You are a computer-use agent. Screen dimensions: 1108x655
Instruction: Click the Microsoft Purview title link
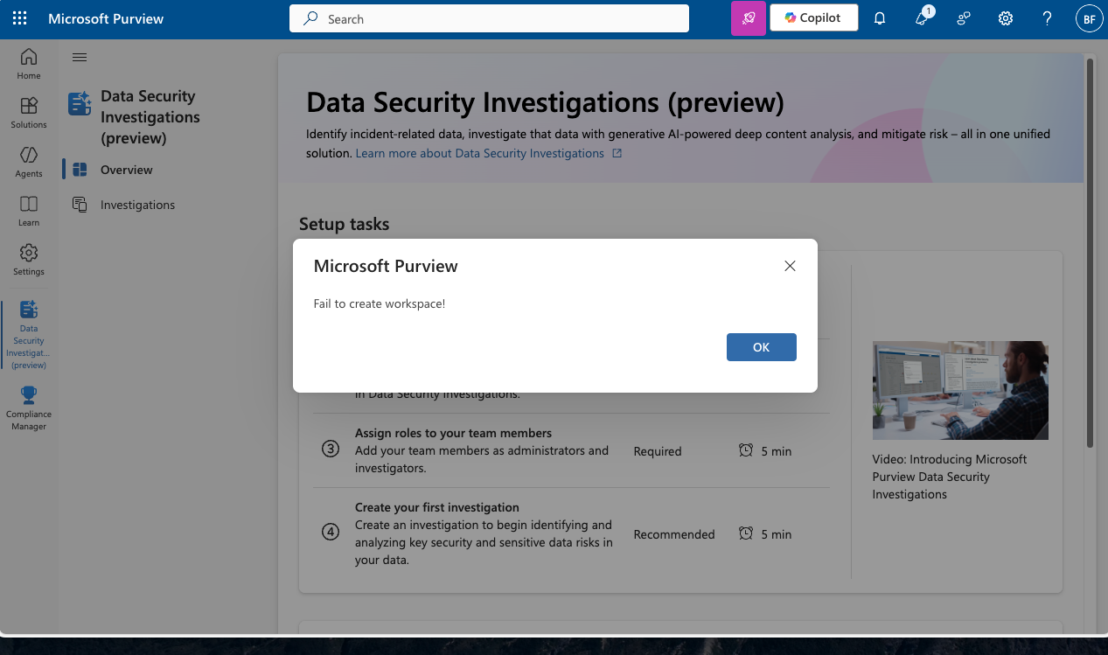[106, 18]
